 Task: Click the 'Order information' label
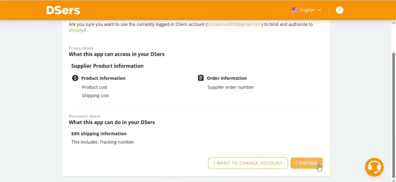[x=227, y=78]
